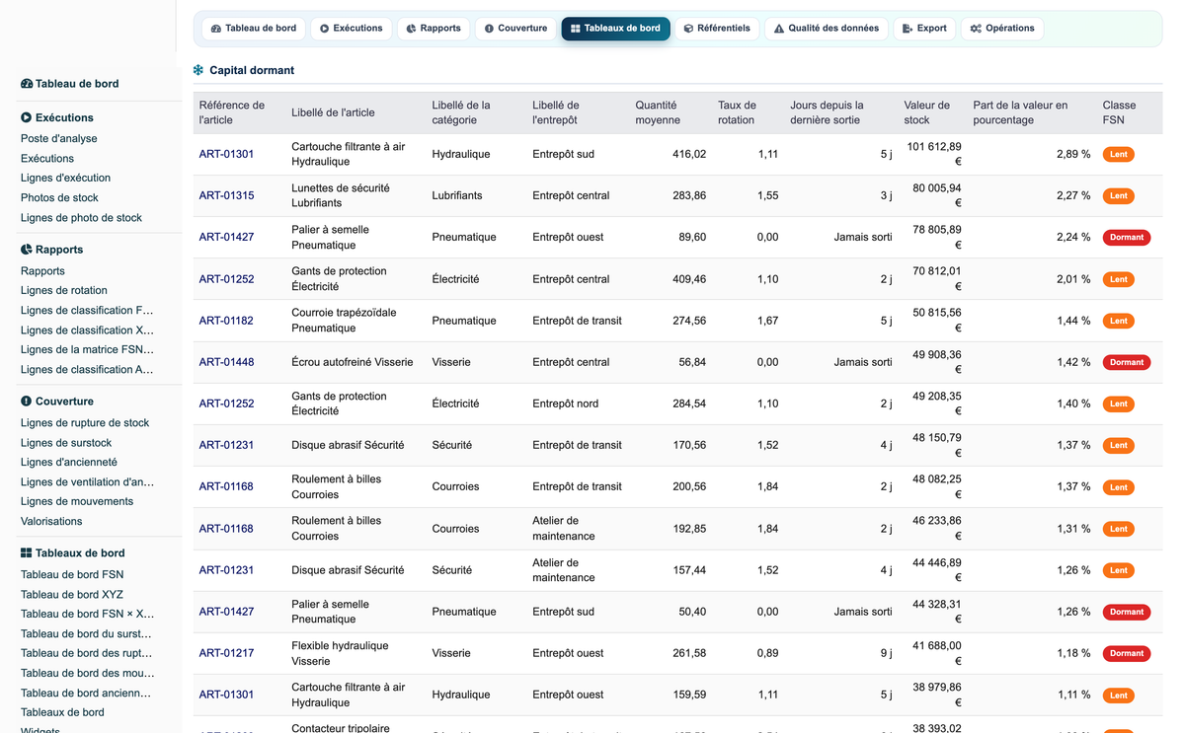Click the snowflake icon beside Capital dormant
Image resolution: width=1185 pixels, height=733 pixels.
(198, 70)
